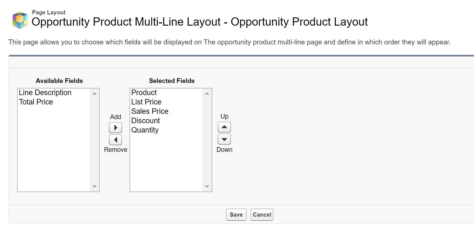Select Total Price in Available Fields
Screen dimensions: 474x245
36,102
